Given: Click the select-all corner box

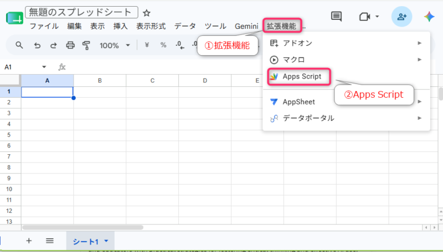Looking at the screenshot, I should 10,80.
